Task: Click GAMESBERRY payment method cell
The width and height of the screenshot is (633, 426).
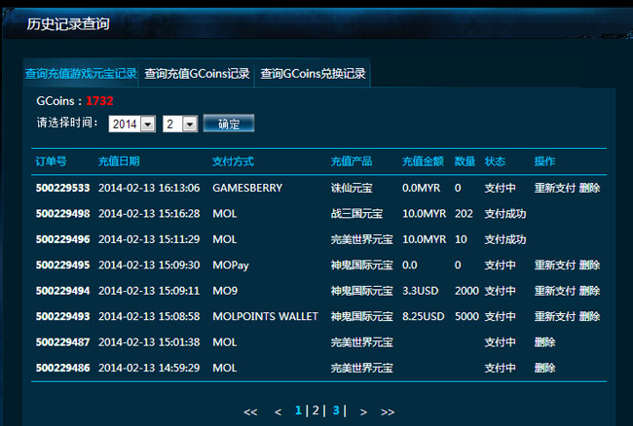Action: click(247, 188)
